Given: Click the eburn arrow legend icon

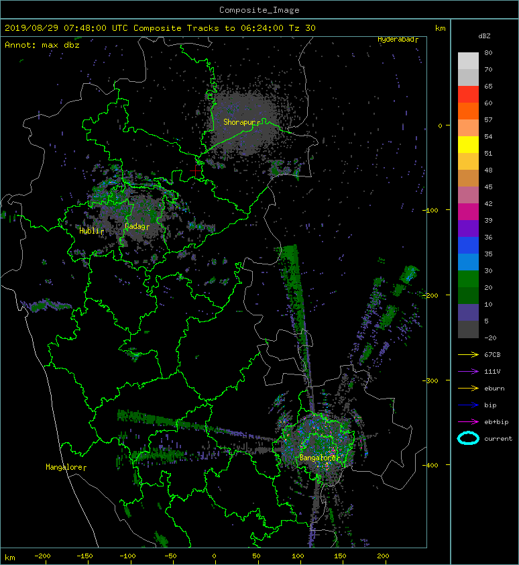Looking at the screenshot, I should 468,388.
